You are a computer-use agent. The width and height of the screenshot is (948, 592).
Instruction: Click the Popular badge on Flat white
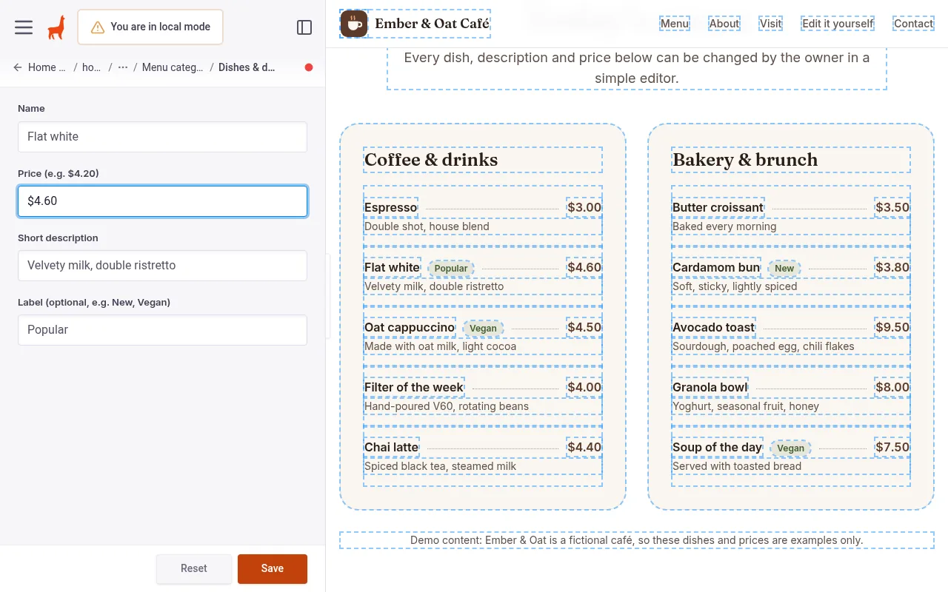(x=451, y=268)
